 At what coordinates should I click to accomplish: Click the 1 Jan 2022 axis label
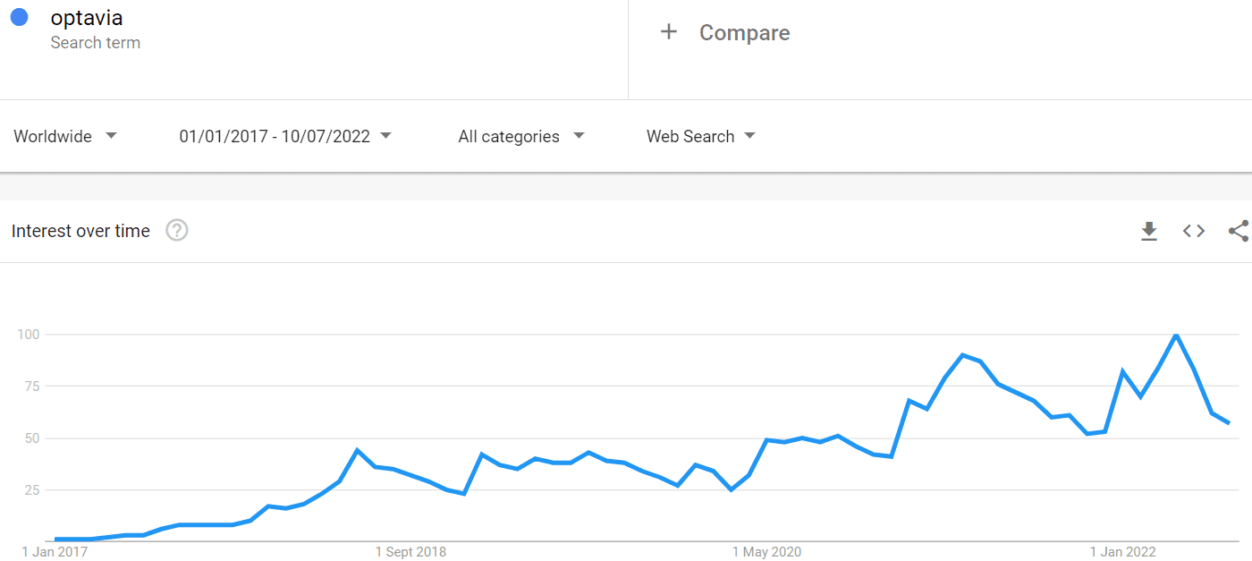(1123, 552)
